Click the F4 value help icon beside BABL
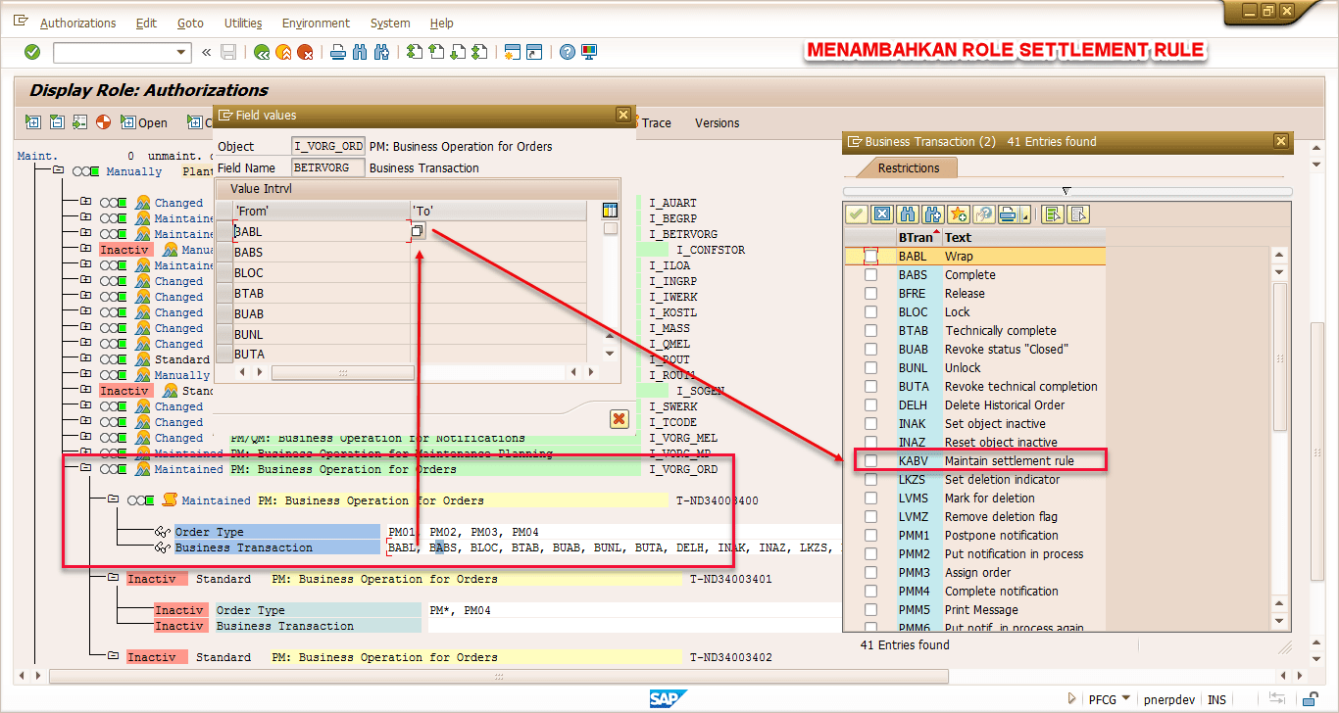 pos(417,231)
